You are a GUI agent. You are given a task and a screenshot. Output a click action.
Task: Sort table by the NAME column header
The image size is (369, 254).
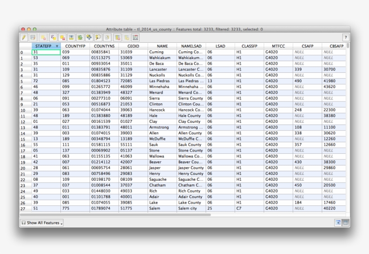click(162, 46)
